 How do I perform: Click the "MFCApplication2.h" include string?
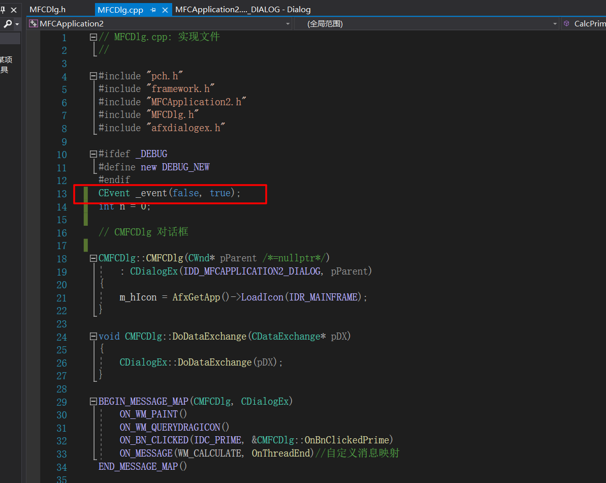pyautogui.click(x=197, y=102)
